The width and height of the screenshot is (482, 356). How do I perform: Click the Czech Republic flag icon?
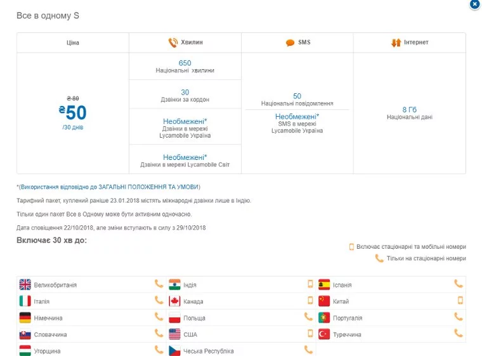pos(174,350)
